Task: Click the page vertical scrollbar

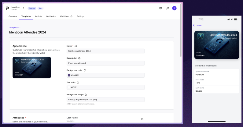Action: 181,31
